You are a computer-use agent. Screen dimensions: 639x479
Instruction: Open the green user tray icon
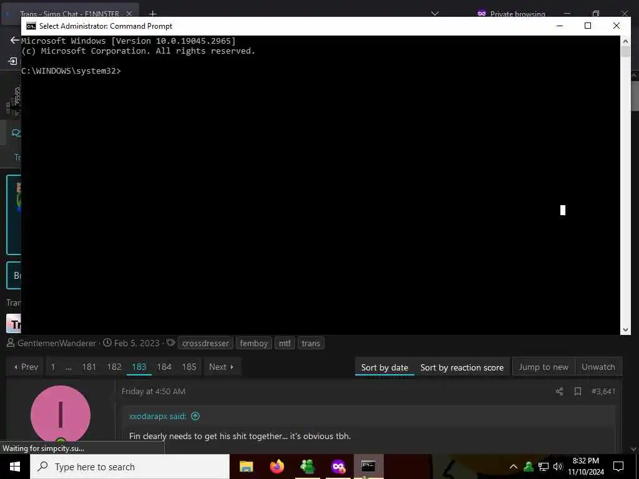[x=529, y=467]
